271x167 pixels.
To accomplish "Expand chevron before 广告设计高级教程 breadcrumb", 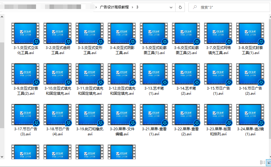I will pyautogui.click(x=96, y=7).
